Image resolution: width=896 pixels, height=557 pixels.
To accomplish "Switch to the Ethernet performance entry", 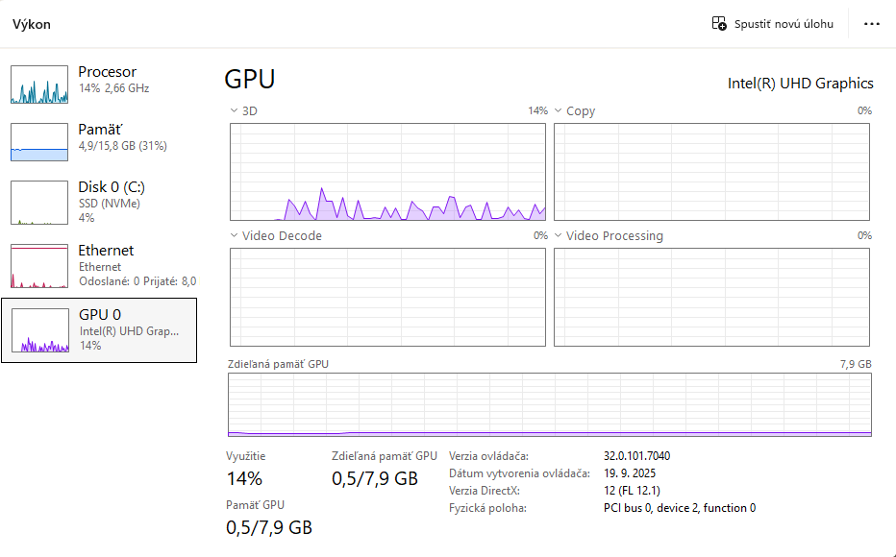I will coord(106,251).
